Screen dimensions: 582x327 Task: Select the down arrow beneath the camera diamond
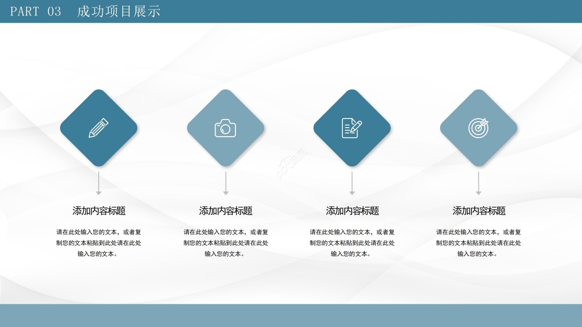point(226,183)
